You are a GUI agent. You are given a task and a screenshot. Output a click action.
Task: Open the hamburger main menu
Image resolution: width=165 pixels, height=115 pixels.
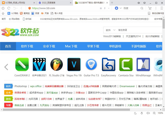pyautogui.click(x=162, y=8)
